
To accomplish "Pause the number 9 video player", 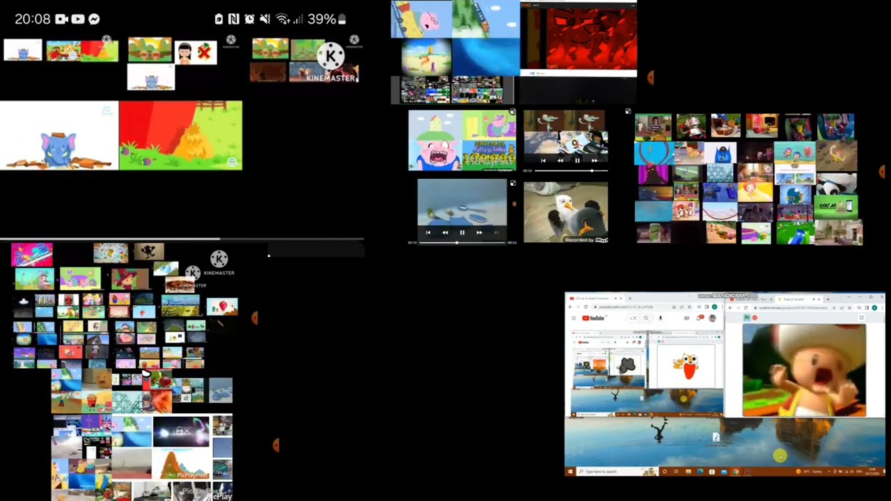I will coord(577,160).
